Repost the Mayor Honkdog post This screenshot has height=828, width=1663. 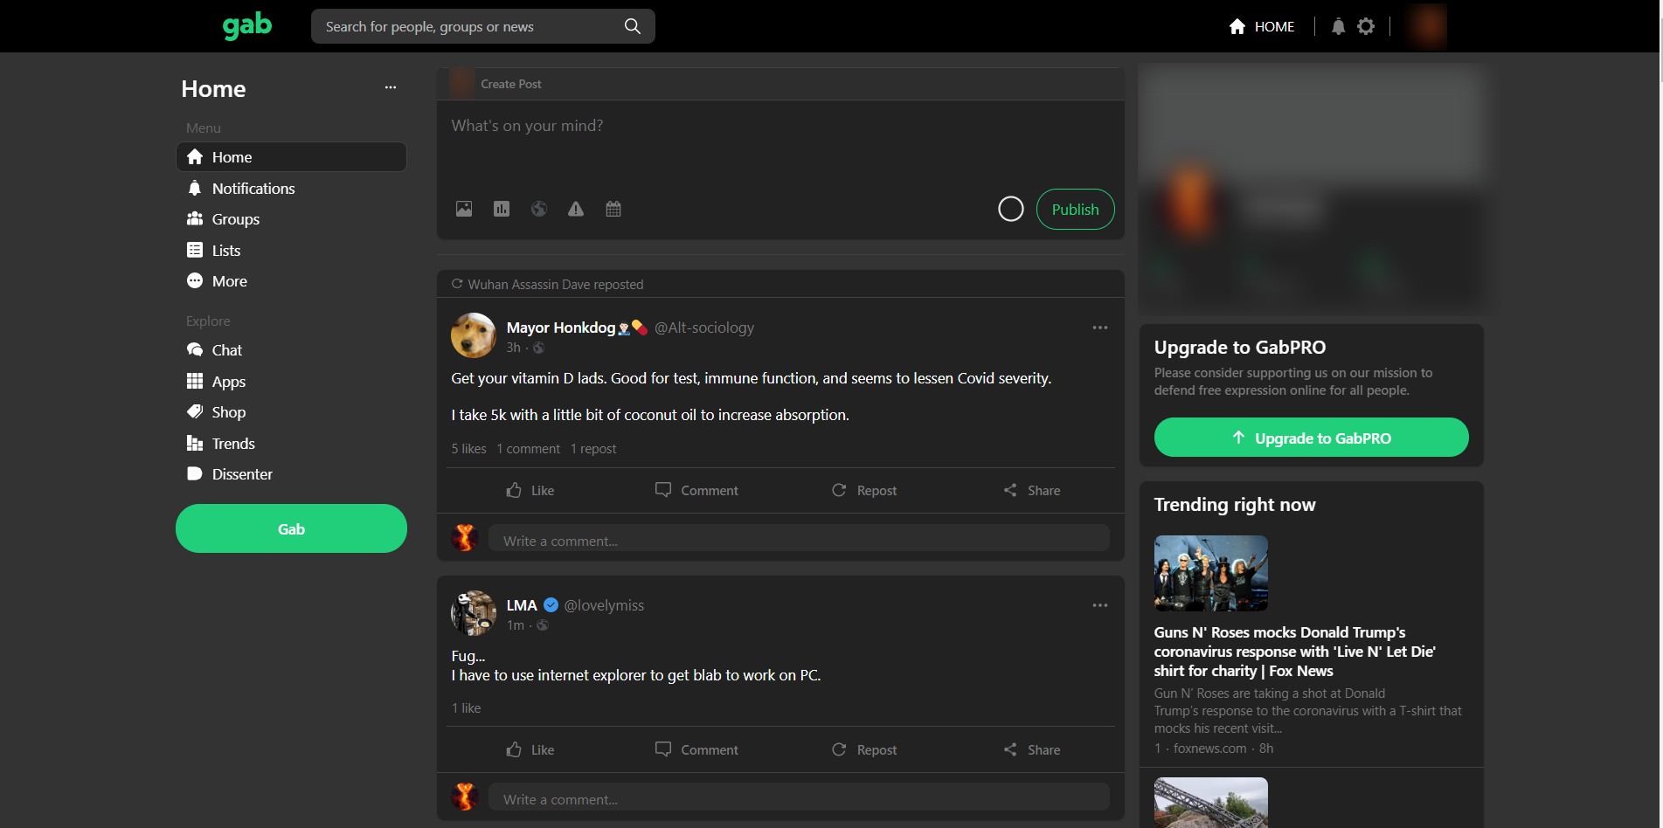click(864, 491)
